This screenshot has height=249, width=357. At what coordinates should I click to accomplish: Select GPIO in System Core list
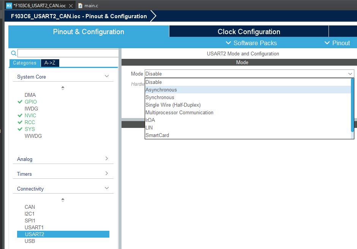point(31,102)
